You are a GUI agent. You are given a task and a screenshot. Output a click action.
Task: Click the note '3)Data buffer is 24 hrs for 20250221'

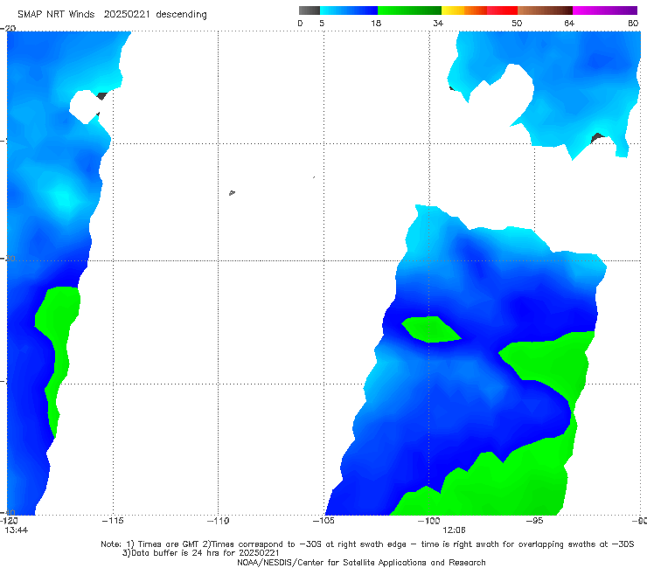pyautogui.click(x=200, y=553)
